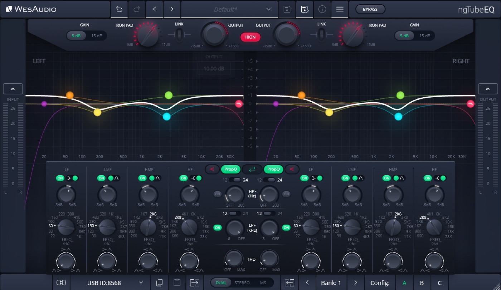Switch the left HPF slope 12/24 toggle
Viewport: 501px width, 290px height.
pos(235,180)
